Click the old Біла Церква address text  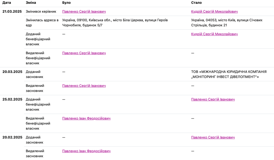point(115,23)
